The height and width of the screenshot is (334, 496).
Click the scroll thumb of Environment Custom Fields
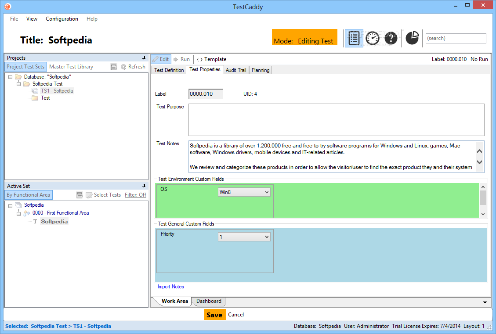[483, 198]
